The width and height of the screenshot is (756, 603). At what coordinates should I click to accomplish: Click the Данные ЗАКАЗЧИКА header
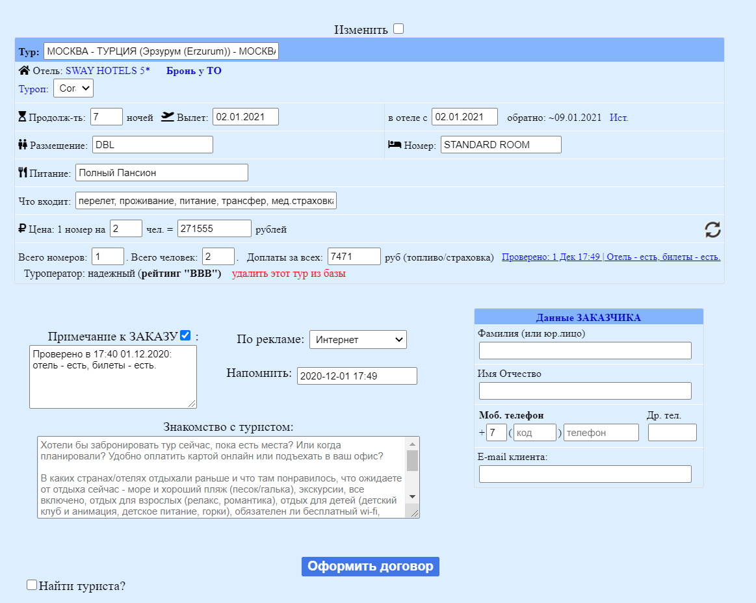(x=588, y=318)
